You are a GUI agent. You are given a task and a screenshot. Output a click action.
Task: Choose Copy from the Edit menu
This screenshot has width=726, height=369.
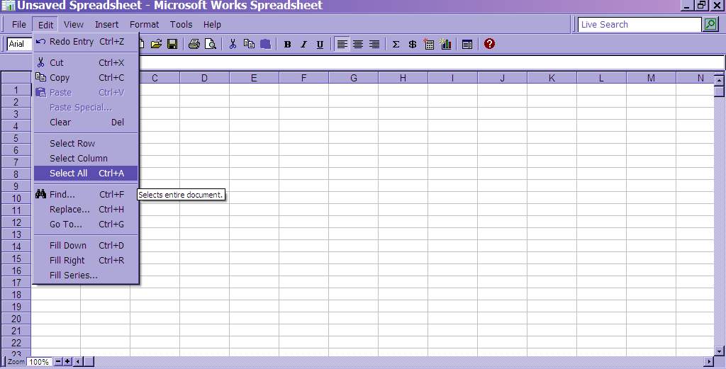(x=86, y=78)
